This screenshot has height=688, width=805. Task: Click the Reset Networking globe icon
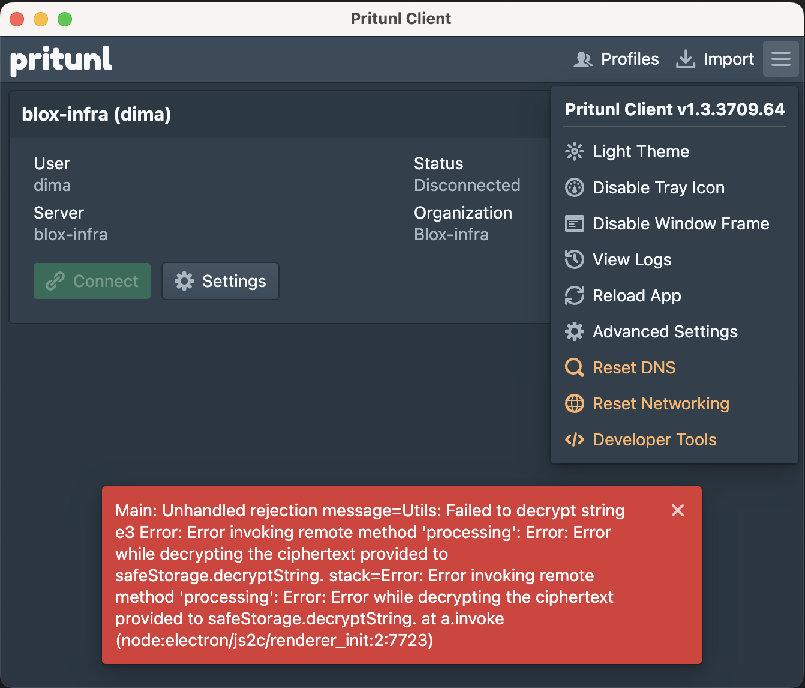[575, 403]
